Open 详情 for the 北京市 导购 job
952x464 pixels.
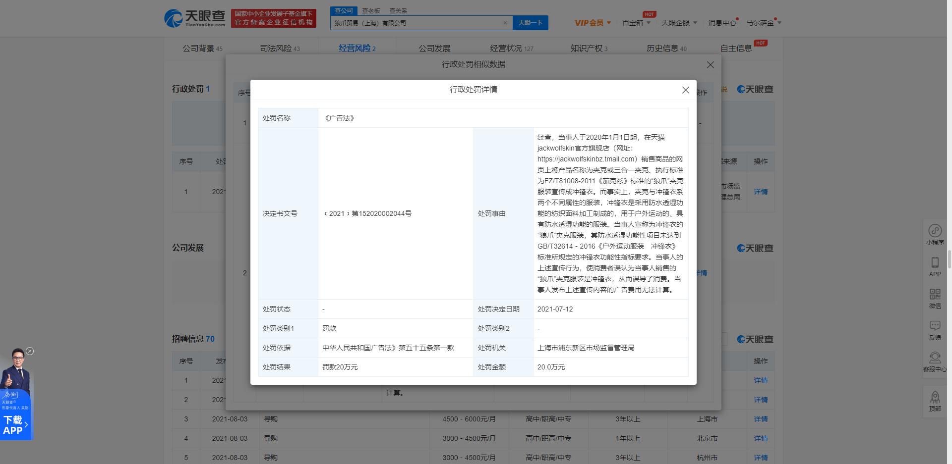tap(761, 438)
